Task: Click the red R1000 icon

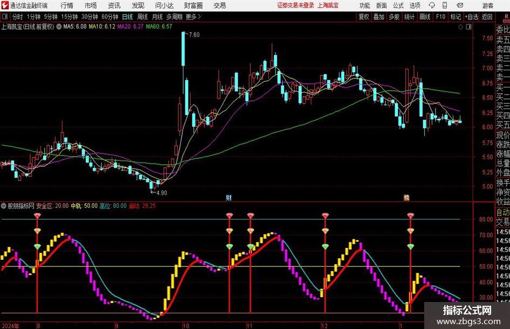Action: pyautogui.click(x=506, y=18)
